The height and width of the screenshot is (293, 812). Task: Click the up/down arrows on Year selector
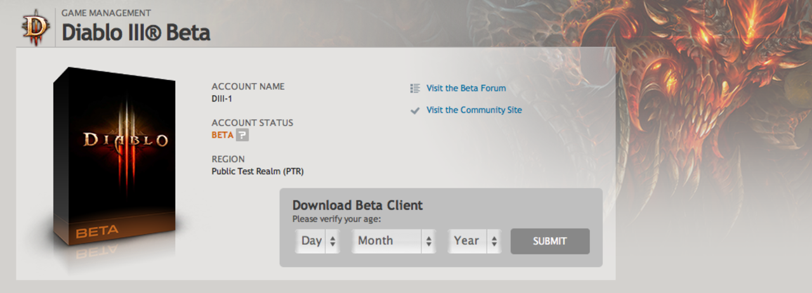coord(494,241)
